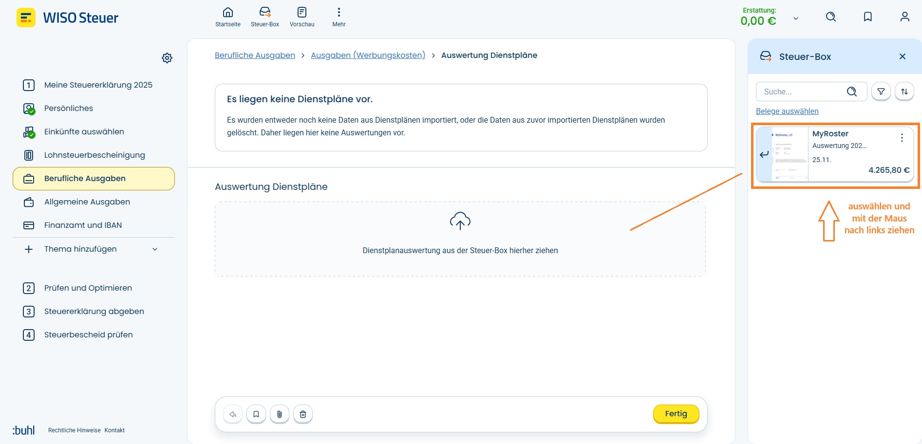Open the Vorschau preview icon

(x=302, y=12)
